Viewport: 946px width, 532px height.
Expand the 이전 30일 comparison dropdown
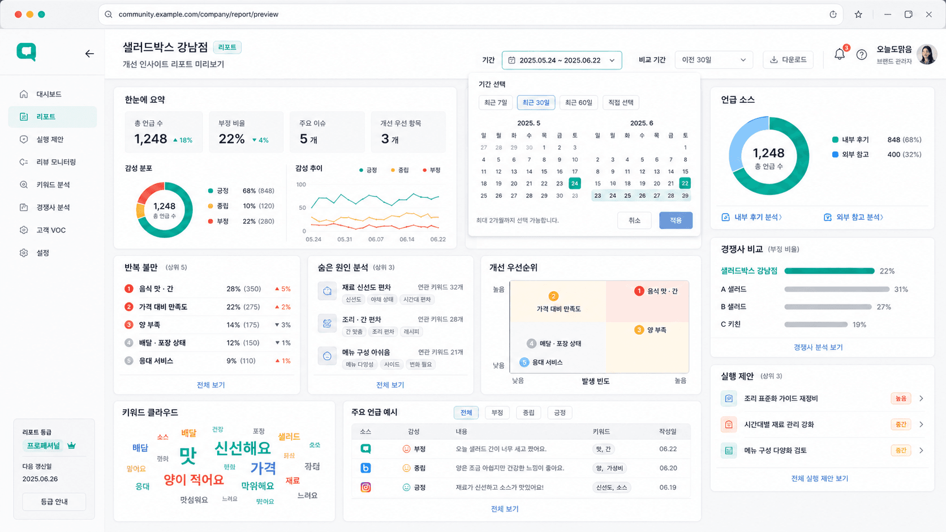(713, 60)
